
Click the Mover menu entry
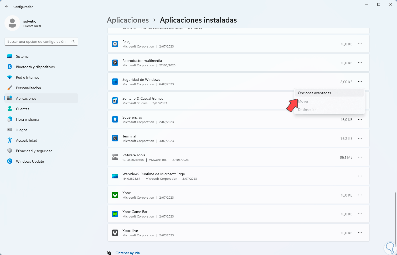pyautogui.click(x=329, y=101)
